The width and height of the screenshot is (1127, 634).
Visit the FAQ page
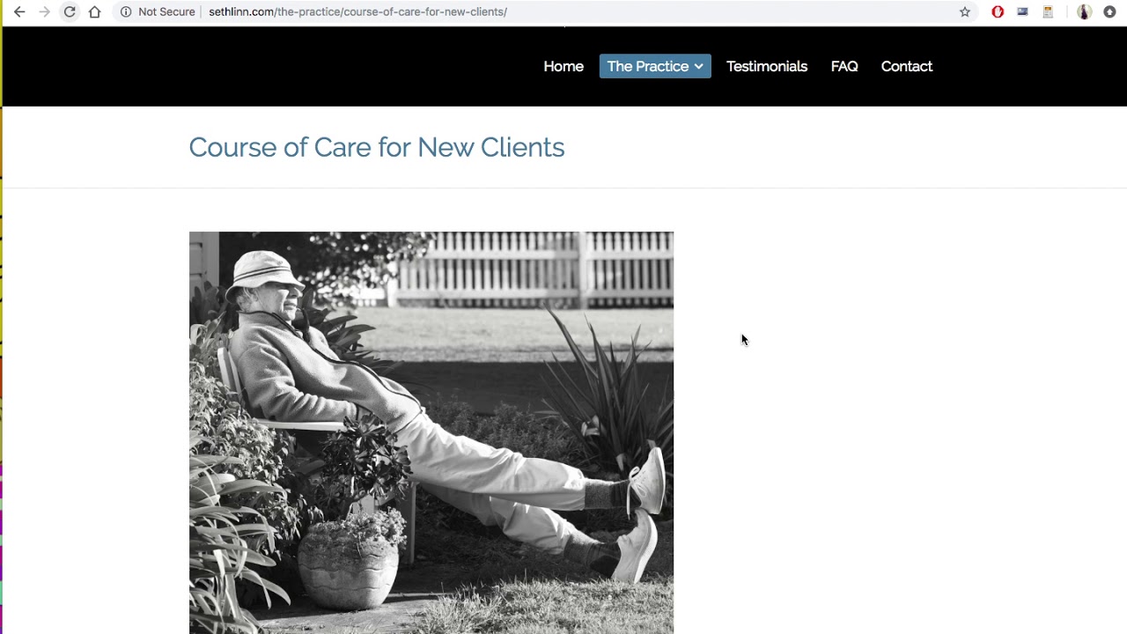[844, 66]
